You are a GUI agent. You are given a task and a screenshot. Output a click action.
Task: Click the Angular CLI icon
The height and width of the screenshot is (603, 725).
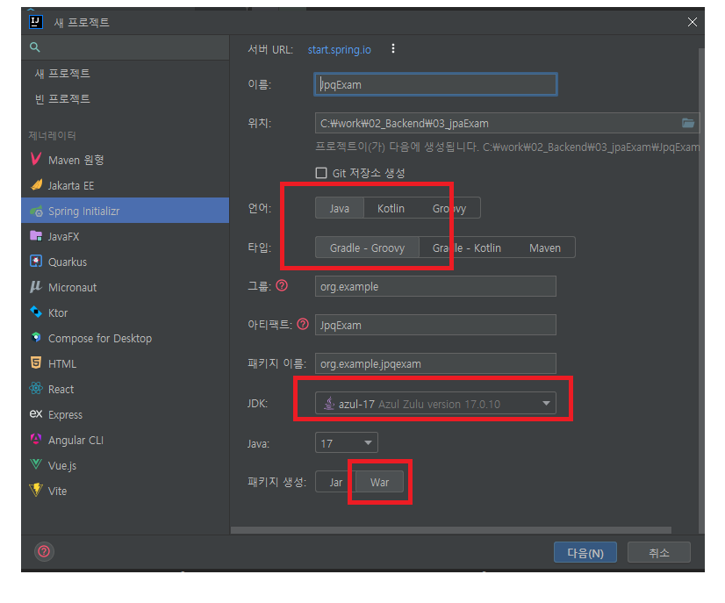[x=36, y=439]
